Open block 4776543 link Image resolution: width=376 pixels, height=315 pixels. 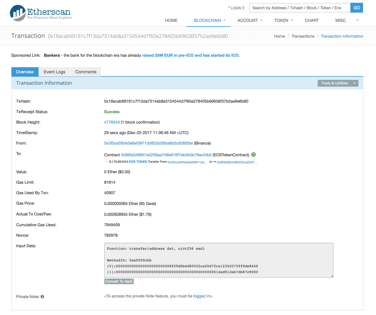coord(112,122)
